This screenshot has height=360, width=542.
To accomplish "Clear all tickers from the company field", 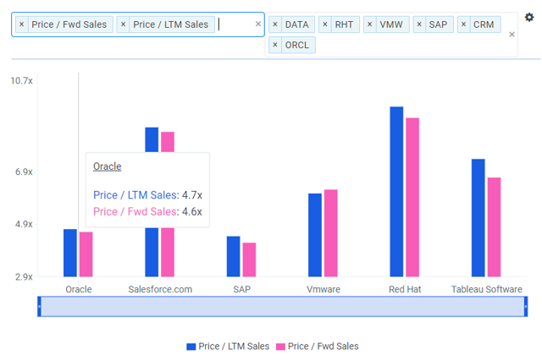I will 512,35.
